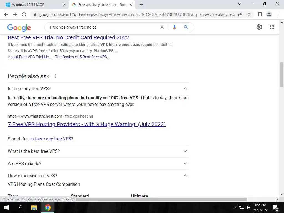Image resolution: width=284 pixels, height=213 pixels.
Task: Open volume tray control
Action: point(248,207)
